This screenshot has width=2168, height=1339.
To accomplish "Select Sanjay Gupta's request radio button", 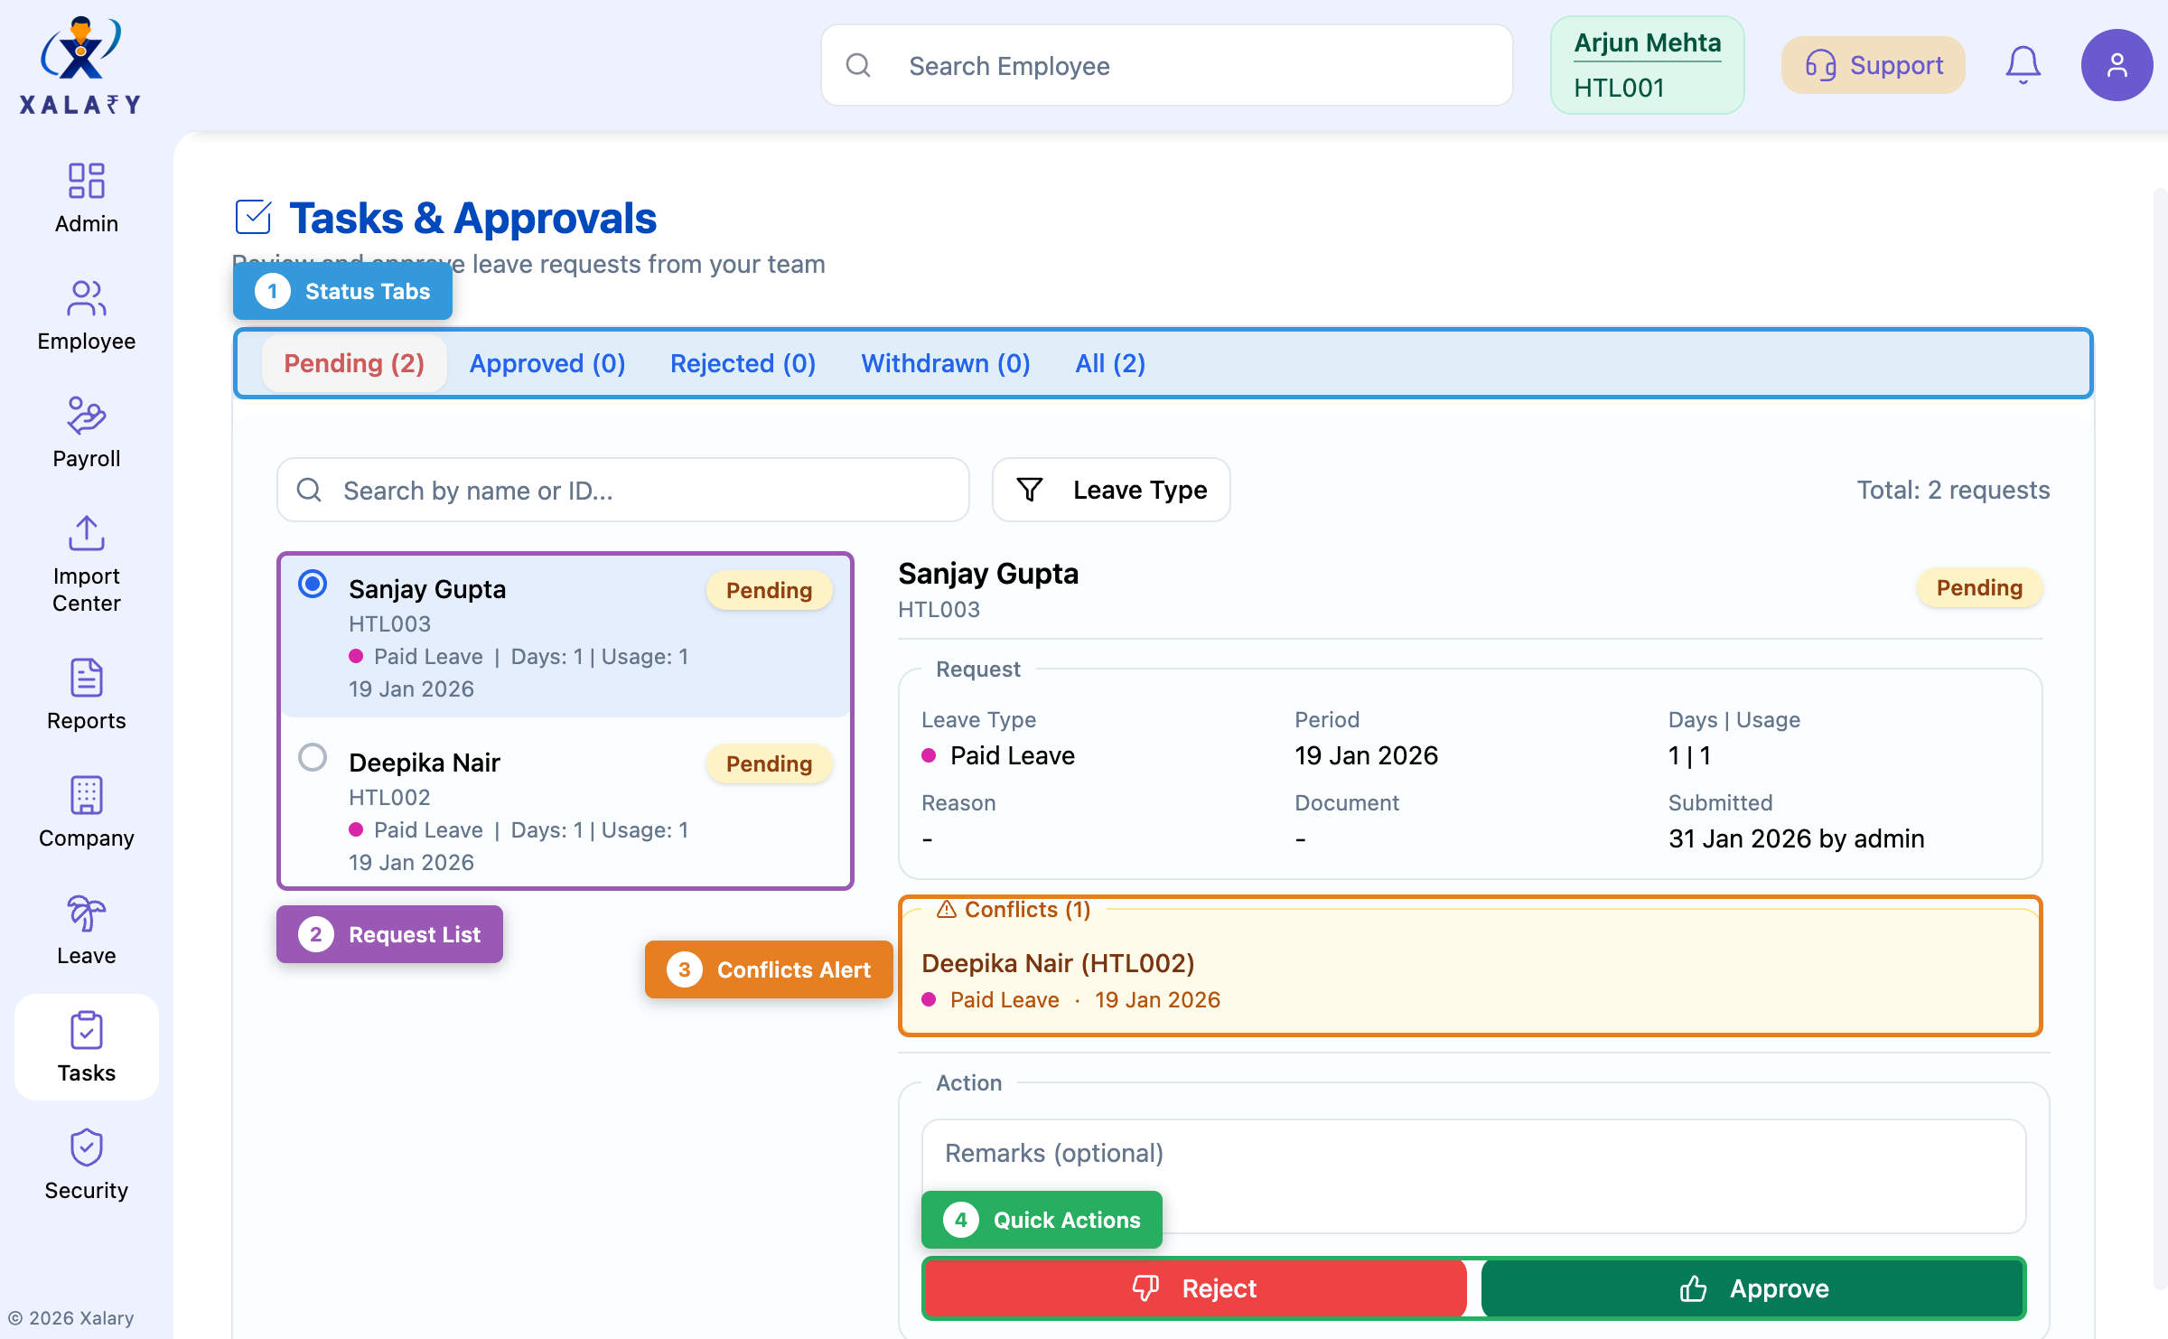I will coord(312,585).
